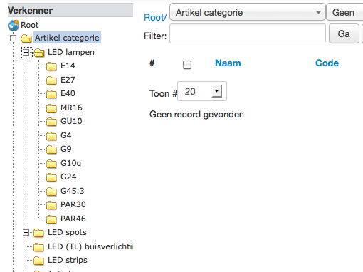Screen dimensions: 363x272
Task: Collapse the Artikel categorie tree node
Action: pyautogui.click(x=14, y=38)
